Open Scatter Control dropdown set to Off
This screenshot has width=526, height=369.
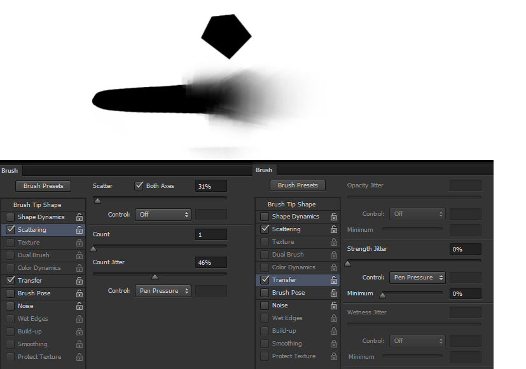(x=163, y=215)
